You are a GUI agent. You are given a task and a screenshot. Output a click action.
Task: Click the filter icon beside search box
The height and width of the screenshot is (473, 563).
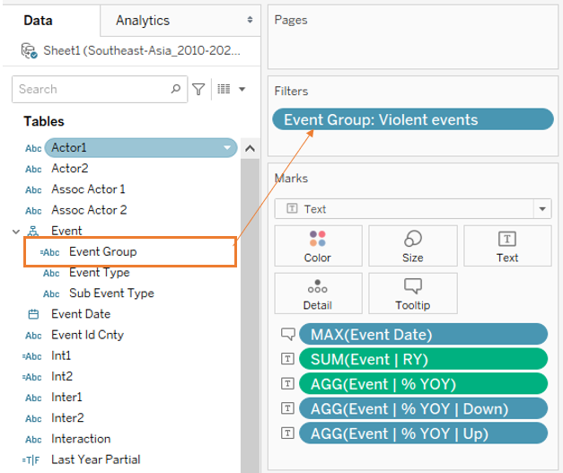tap(198, 90)
